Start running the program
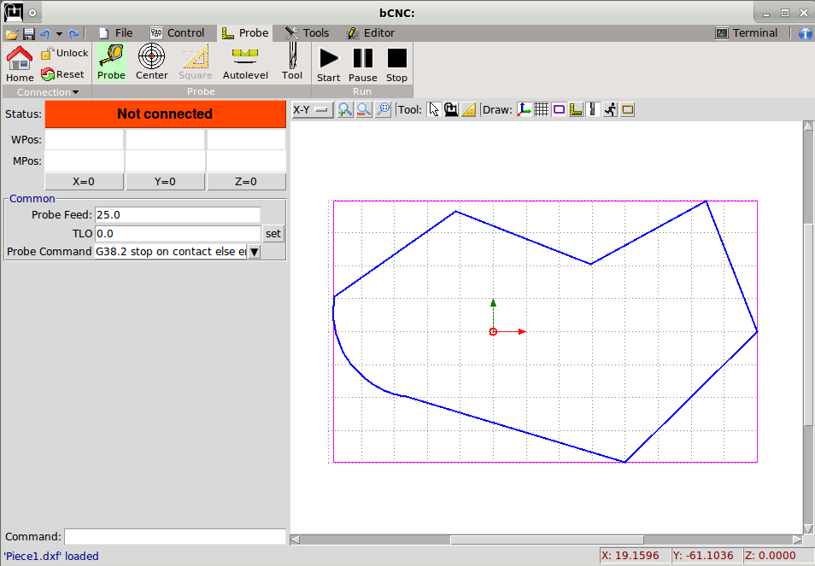815x566 pixels. point(329,64)
